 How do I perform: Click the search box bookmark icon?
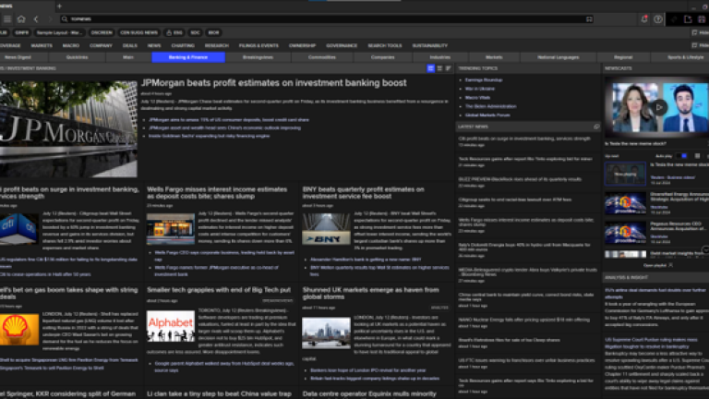pos(588,18)
